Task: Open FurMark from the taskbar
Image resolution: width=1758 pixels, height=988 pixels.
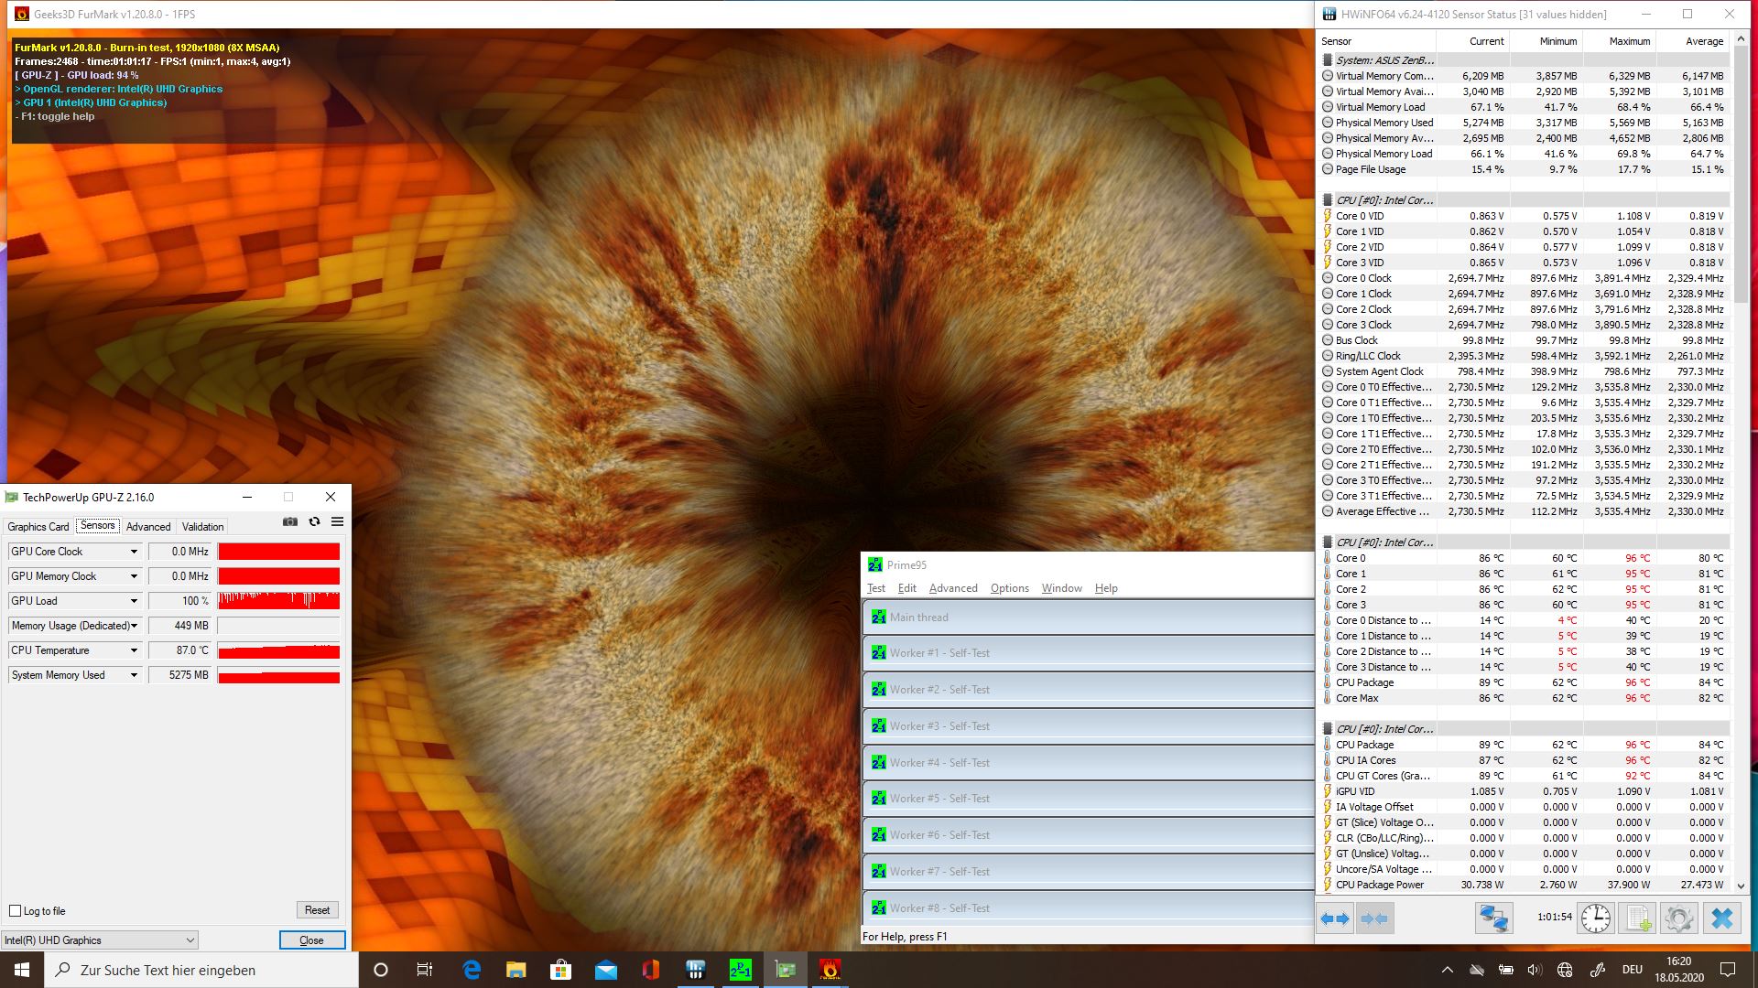Action: (x=830, y=970)
